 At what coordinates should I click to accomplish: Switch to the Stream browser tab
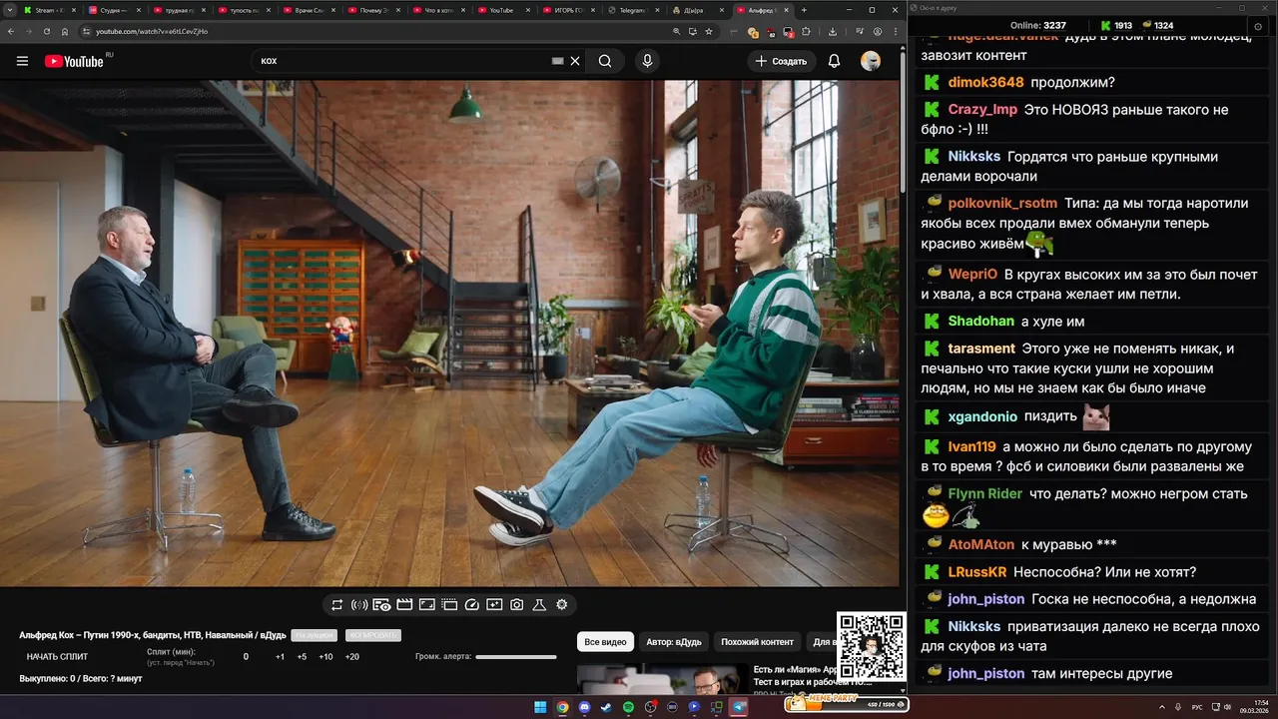[49, 10]
